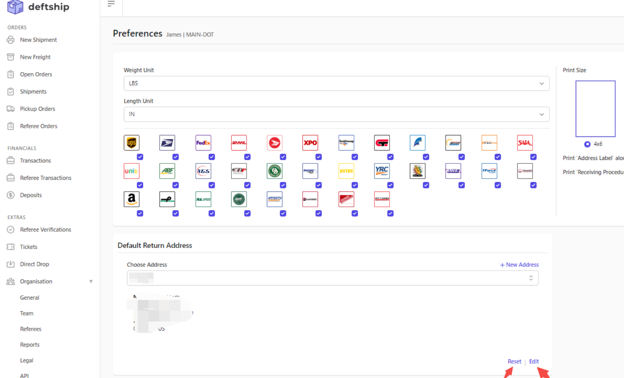The height and width of the screenshot is (378, 624).
Task: Toggle the sidebar hamburger menu icon
Action: 111,4
